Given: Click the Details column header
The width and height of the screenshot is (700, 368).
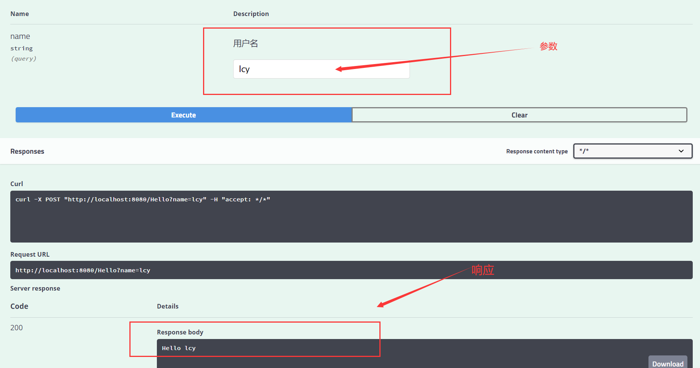Looking at the screenshot, I should [x=168, y=306].
